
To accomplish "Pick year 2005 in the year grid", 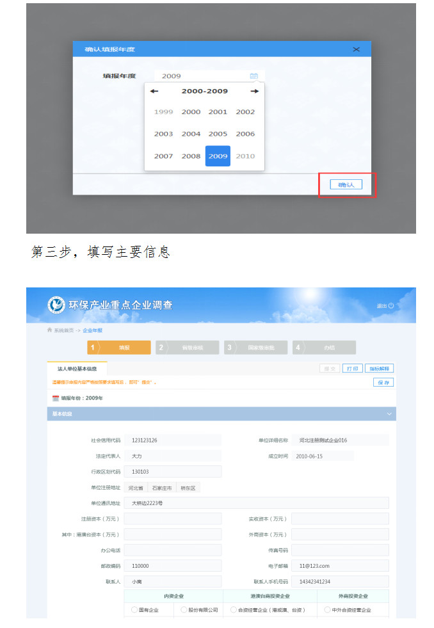I will coord(218,134).
